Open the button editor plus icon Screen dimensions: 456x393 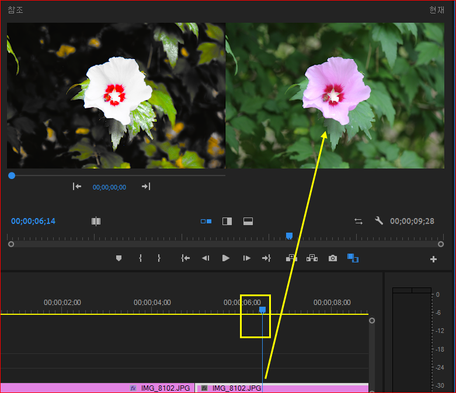pos(433,259)
